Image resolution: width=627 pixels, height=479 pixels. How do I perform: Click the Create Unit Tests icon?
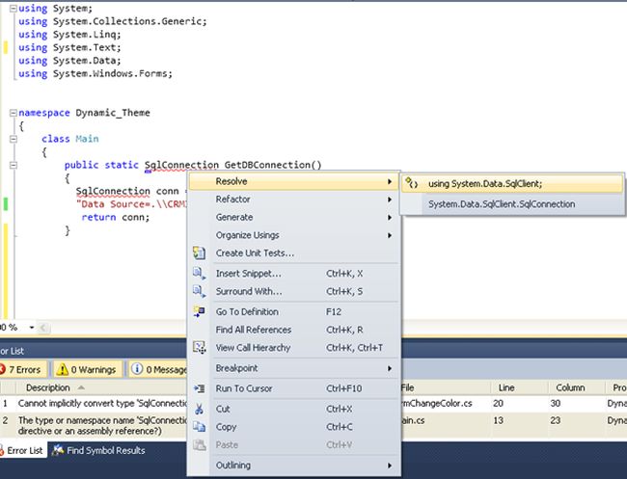pos(200,253)
